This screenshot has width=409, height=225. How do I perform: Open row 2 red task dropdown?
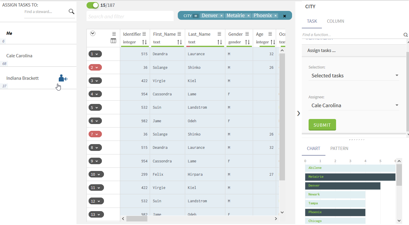click(95, 68)
